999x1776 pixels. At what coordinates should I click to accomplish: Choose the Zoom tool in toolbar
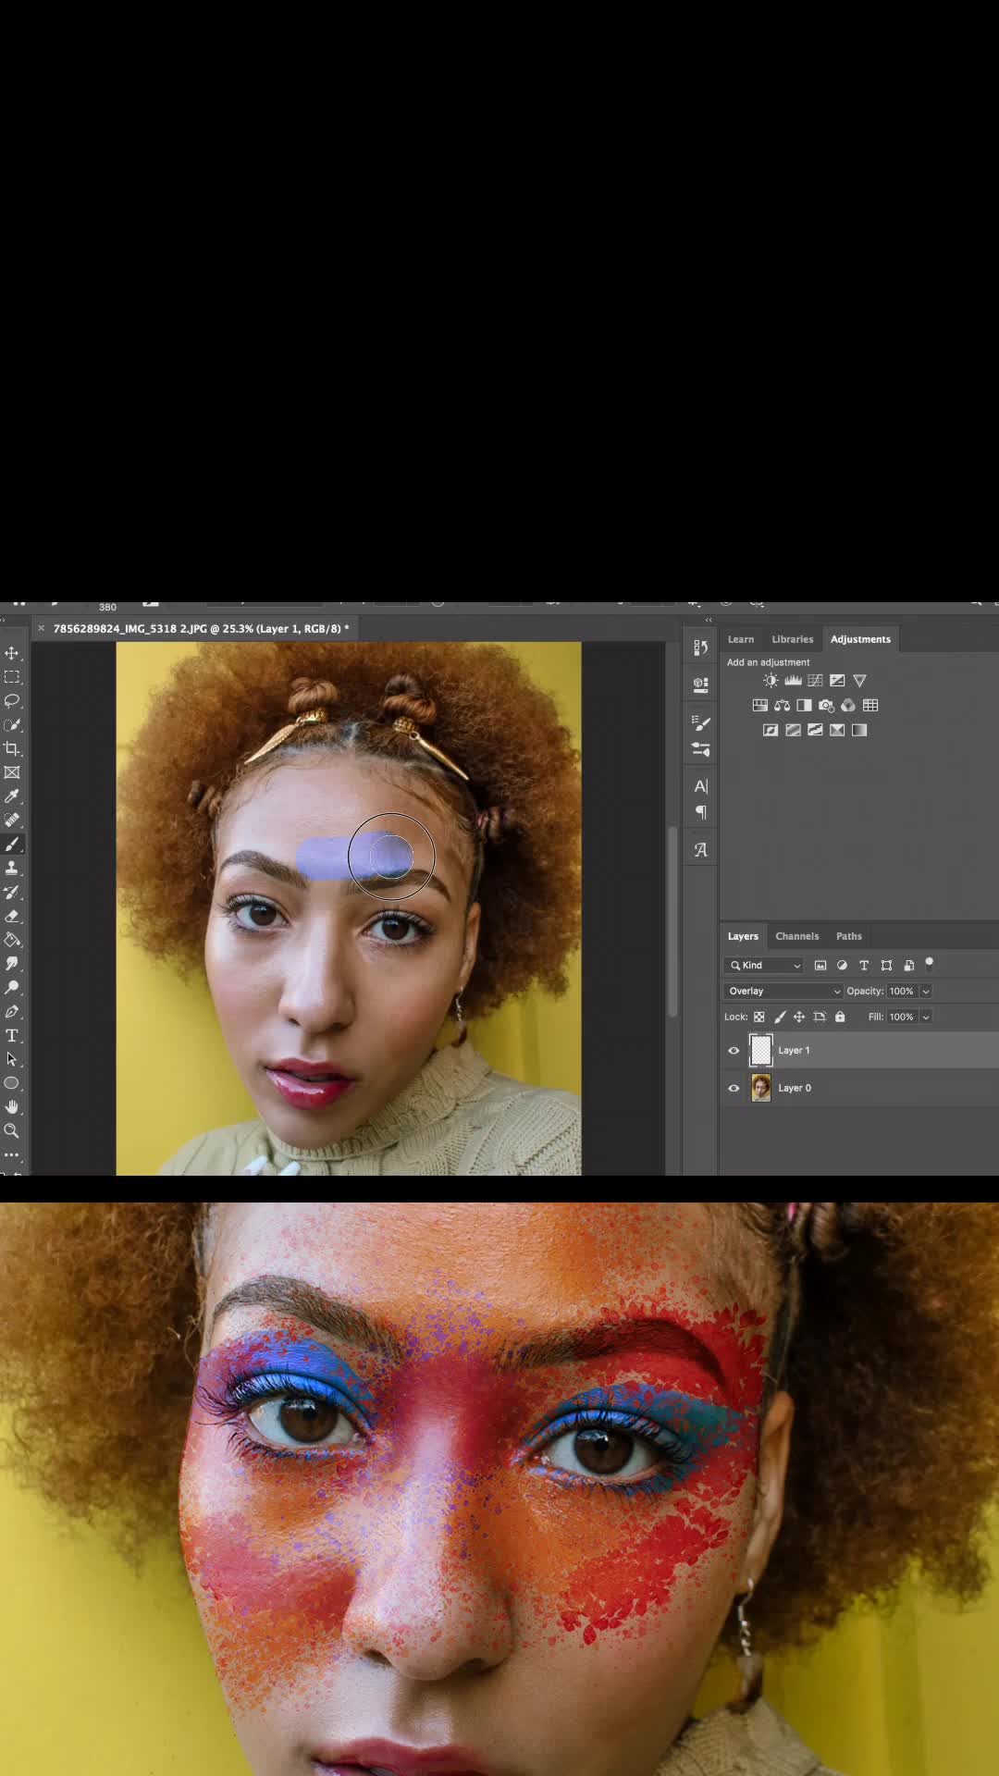[12, 1130]
